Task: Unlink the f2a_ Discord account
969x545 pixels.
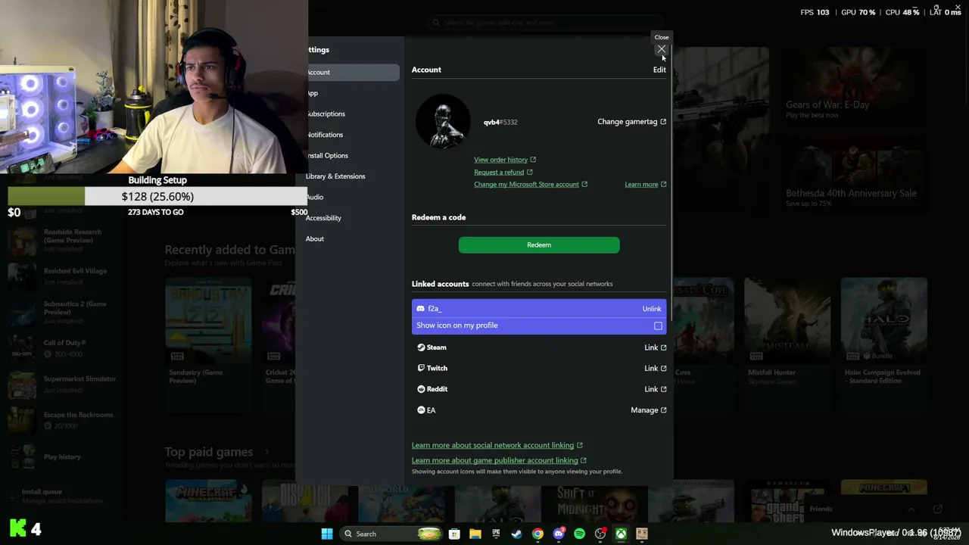Action: pos(652,309)
